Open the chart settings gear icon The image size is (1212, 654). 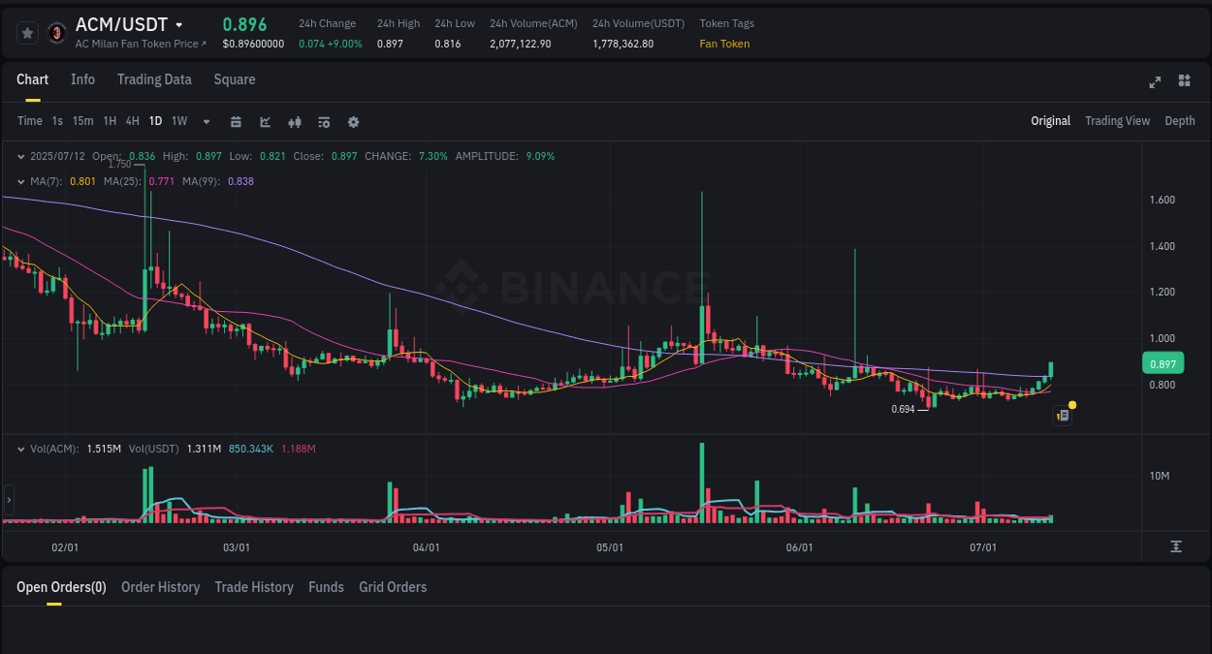pos(353,121)
